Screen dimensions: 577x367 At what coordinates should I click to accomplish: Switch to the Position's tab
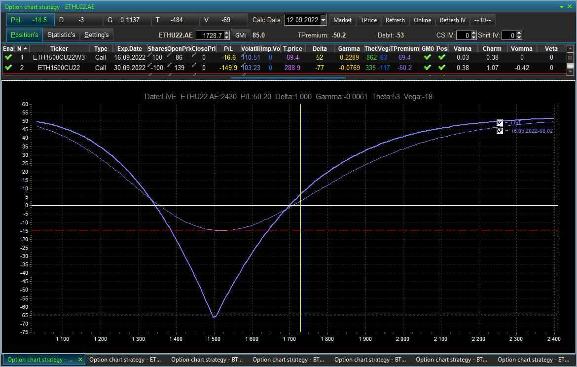25,35
